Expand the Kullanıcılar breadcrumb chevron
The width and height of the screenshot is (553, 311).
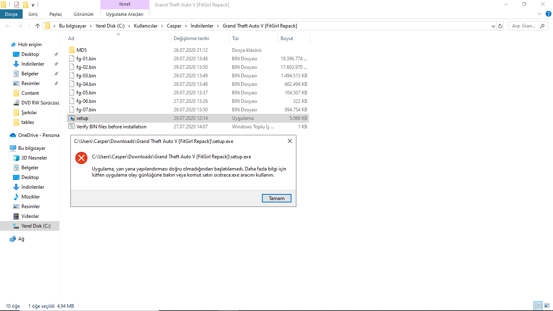[162, 26]
